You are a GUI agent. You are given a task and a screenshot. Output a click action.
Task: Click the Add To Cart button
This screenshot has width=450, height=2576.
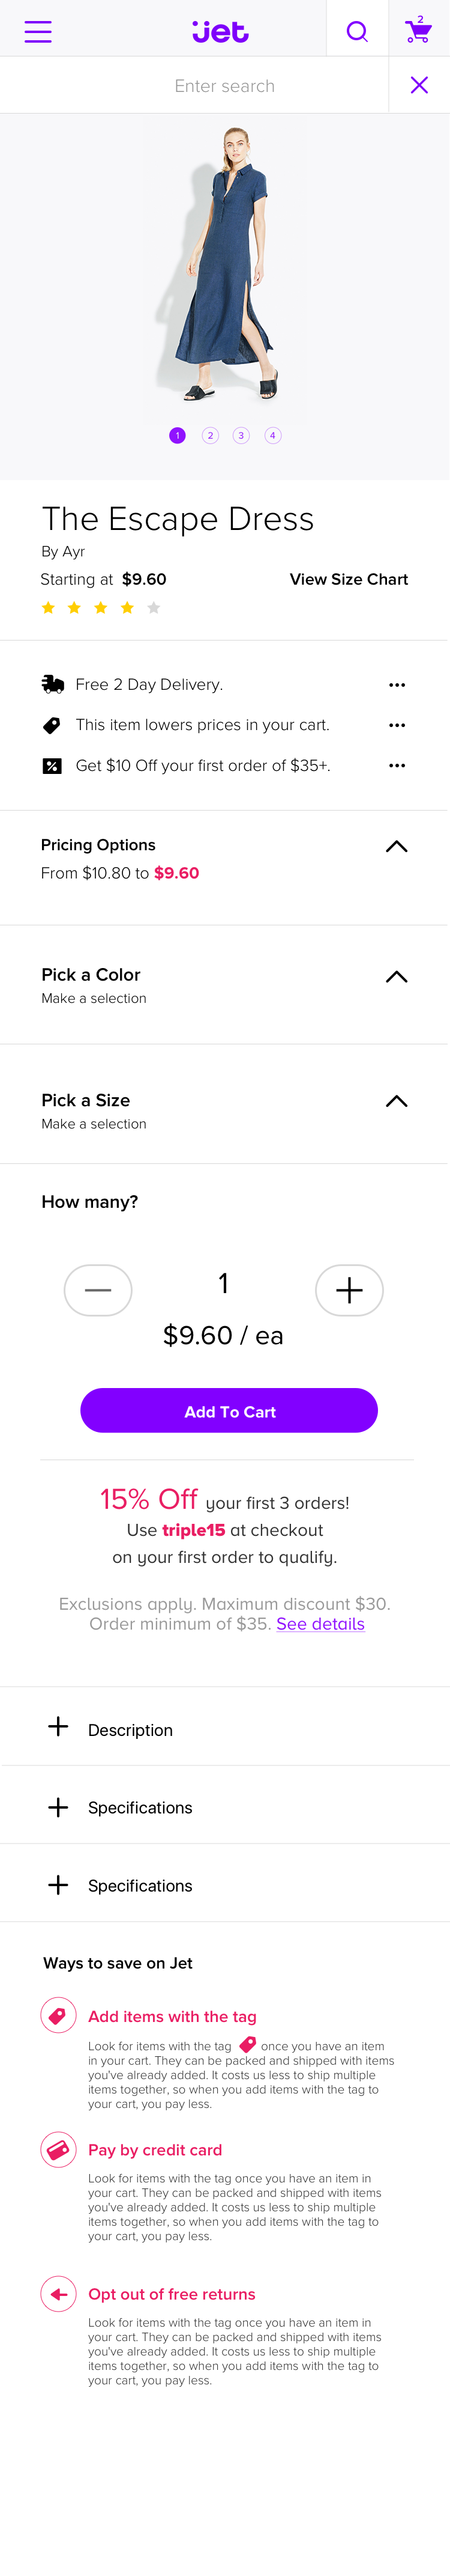point(229,1411)
